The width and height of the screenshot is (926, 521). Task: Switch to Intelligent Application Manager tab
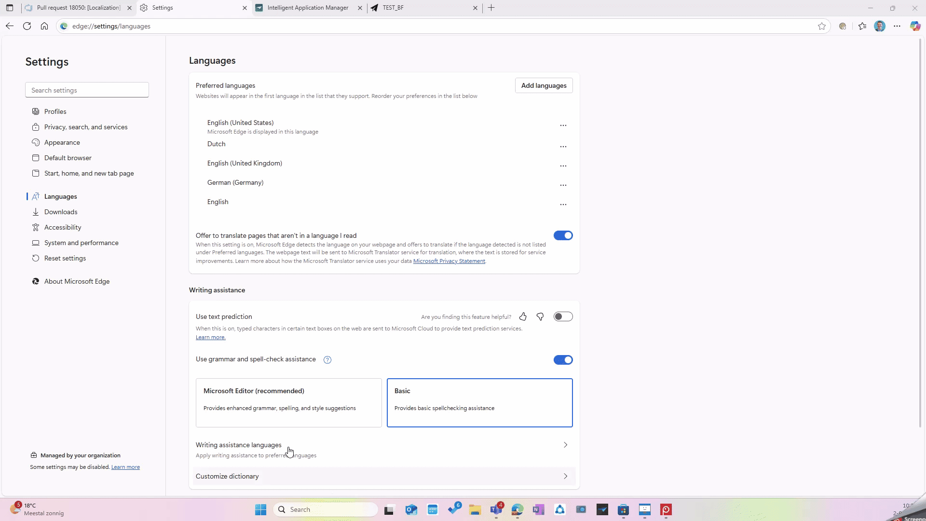tap(308, 8)
